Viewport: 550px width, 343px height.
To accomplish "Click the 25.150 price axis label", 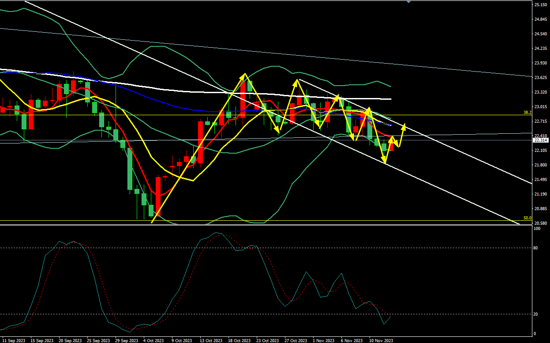I will coord(540,4).
